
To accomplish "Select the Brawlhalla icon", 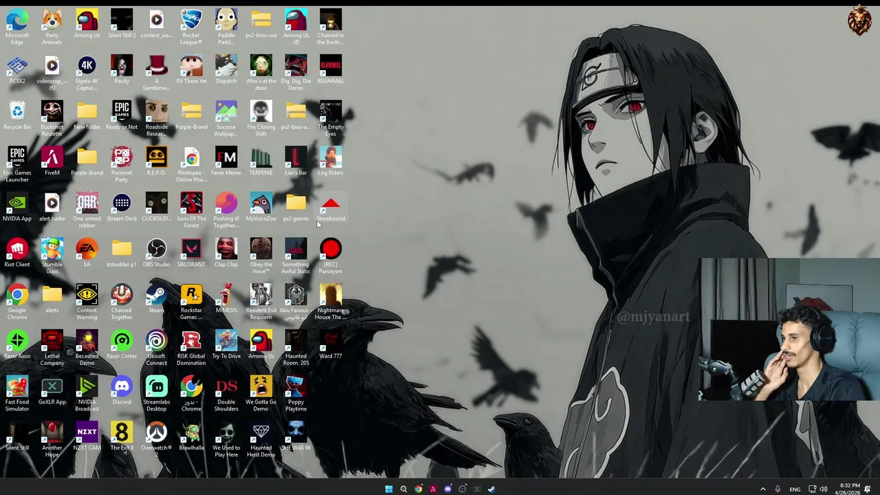I will pos(191,437).
